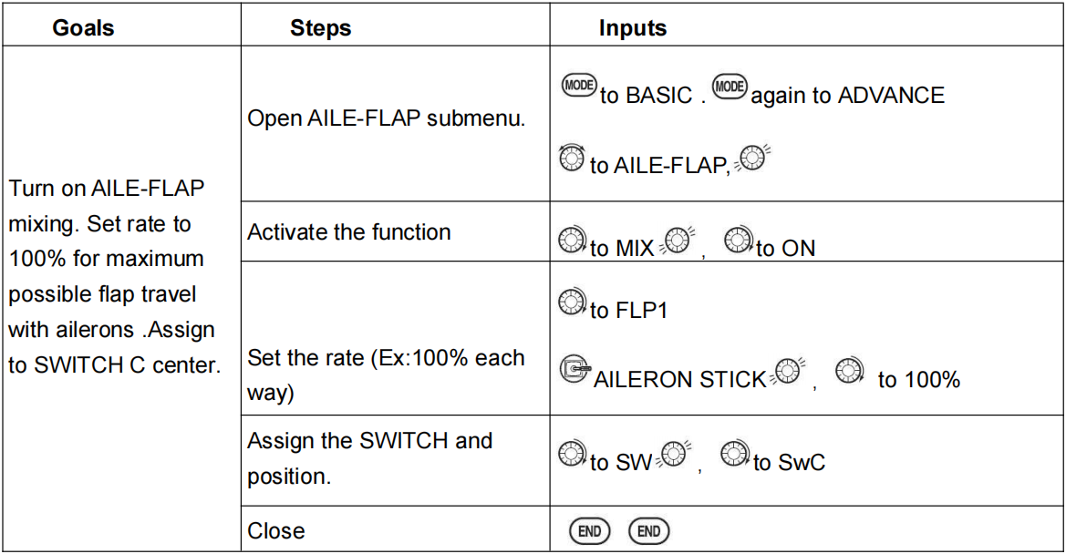This screenshot has width=1066, height=554.
Task: Select the "Steps" column header
Action: point(320,28)
